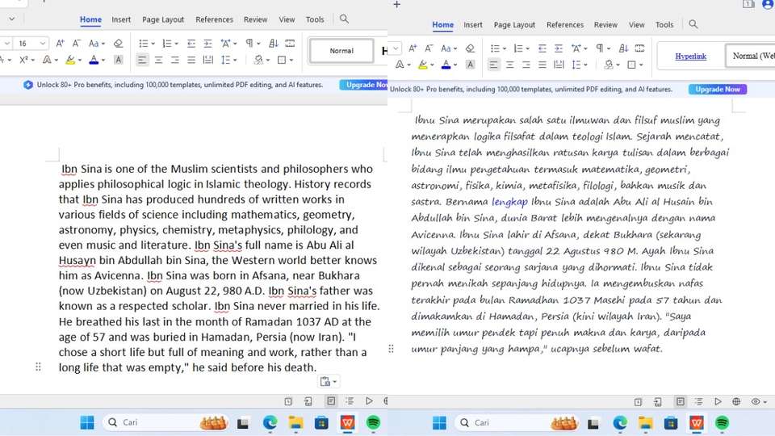
Task: Toggle character shading in left window
Action: click(x=118, y=60)
